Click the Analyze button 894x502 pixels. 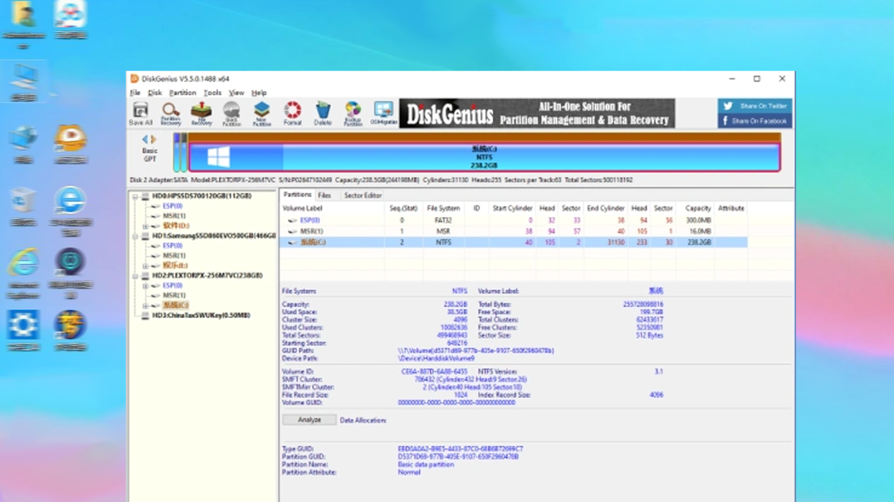(309, 420)
